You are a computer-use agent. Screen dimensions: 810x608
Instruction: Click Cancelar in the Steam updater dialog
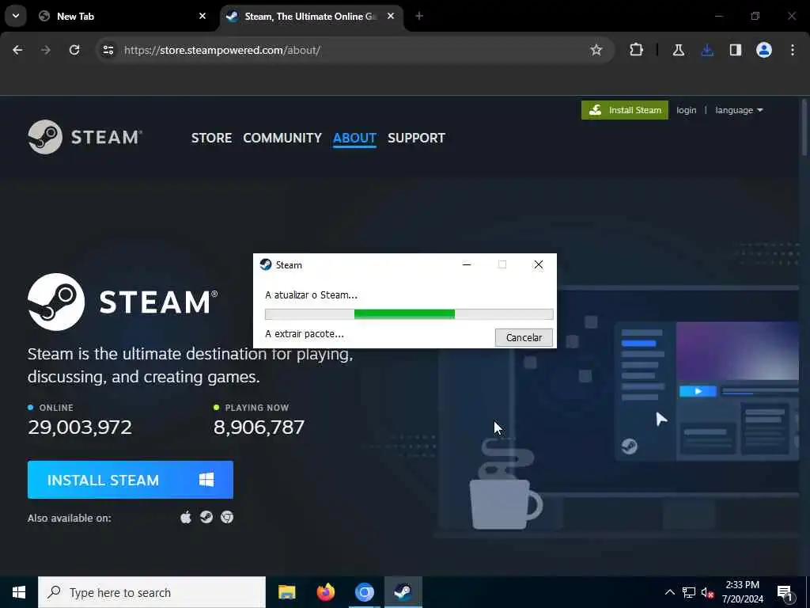[524, 337]
